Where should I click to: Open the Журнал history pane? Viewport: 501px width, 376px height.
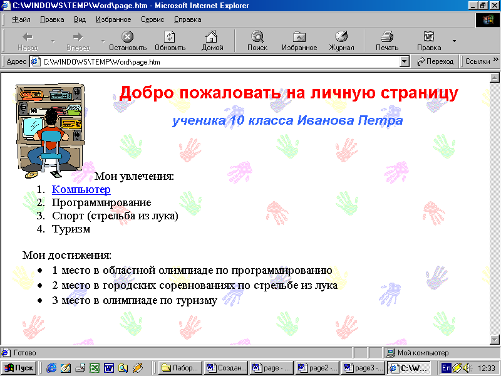[341, 41]
